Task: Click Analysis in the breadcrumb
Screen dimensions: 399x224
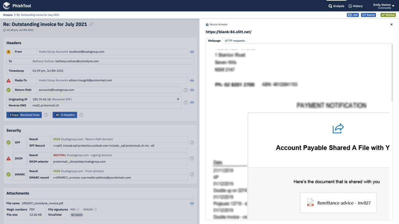Action: 8,15
